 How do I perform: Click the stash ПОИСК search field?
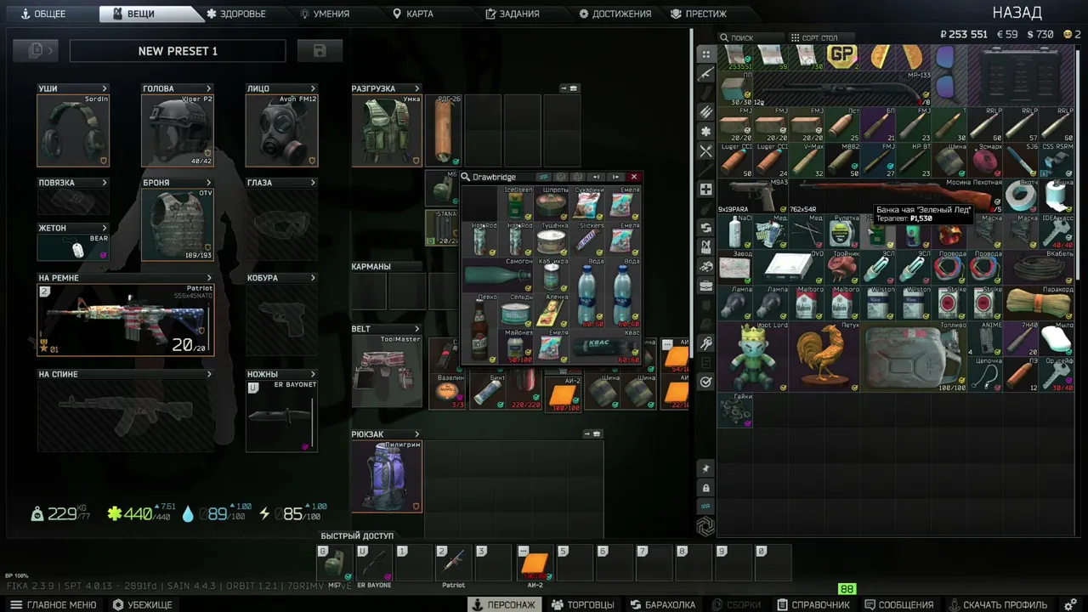click(x=751, y=37)
